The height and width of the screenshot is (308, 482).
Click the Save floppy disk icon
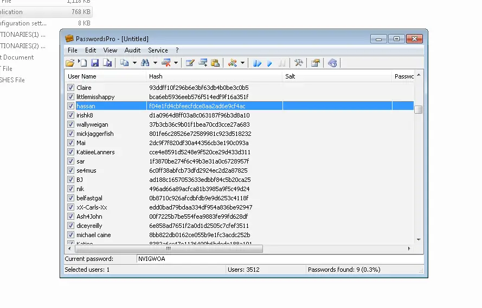[x=95, y=63]
